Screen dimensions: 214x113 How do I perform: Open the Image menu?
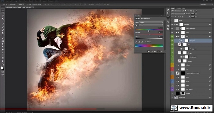coord(16,1)
